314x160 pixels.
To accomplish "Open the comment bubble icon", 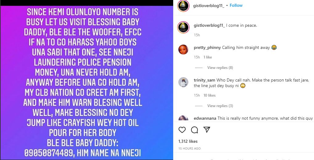I will pos(194,130).
